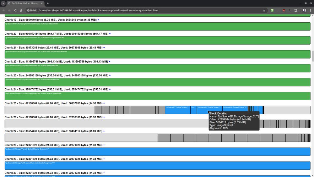Open the browser three-dot menu
Image resolution: width=314 pixels, height=177 pixels.
click(311, 10)
